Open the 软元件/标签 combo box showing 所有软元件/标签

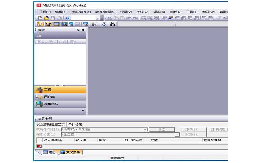pyautogui.click(x=104, y=130)
